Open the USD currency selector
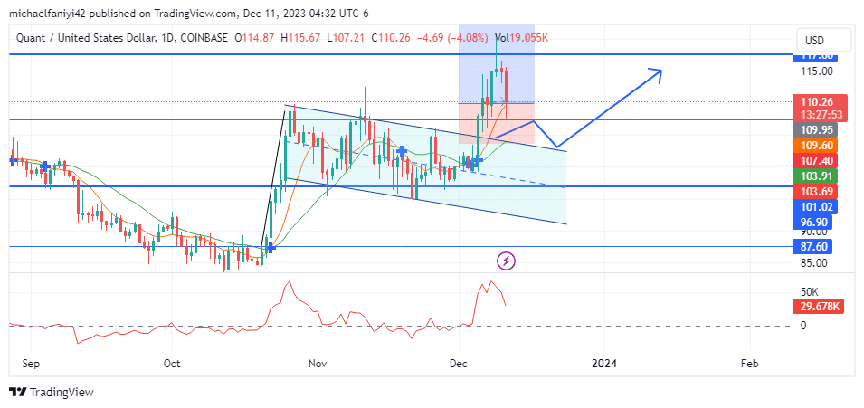 click(x=823, y=41)
